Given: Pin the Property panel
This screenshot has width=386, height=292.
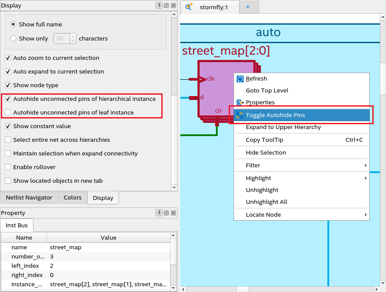Looking at the screenshot, I should pyautogui.click(x=159, y=213).
